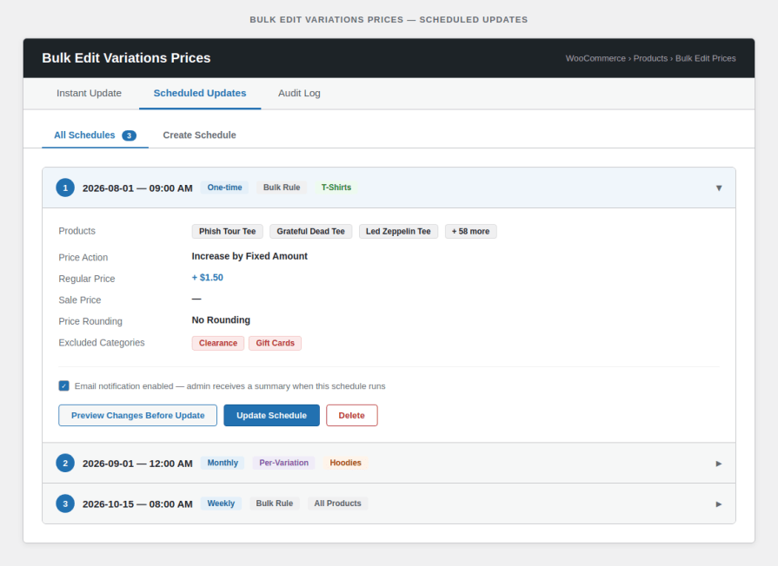Screen dimensions: 778x566
Task: Click the Monthly frequency tag
Action: tap(223, 463)
